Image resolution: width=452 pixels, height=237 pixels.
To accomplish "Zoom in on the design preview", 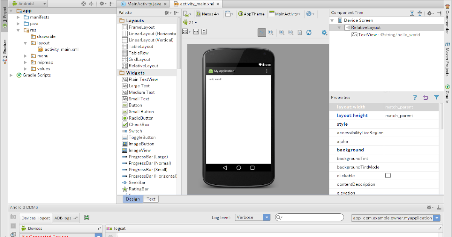I will [x=282, y=32].
